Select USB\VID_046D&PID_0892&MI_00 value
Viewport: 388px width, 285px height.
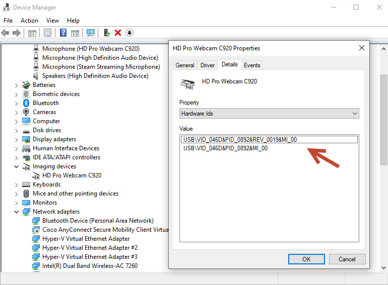point(225,148)
